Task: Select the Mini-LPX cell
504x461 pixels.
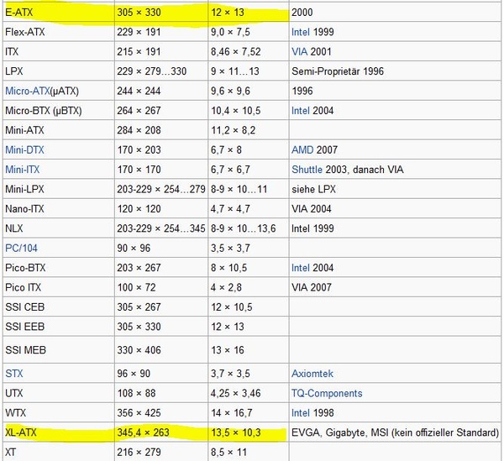Action: (59, 189)
